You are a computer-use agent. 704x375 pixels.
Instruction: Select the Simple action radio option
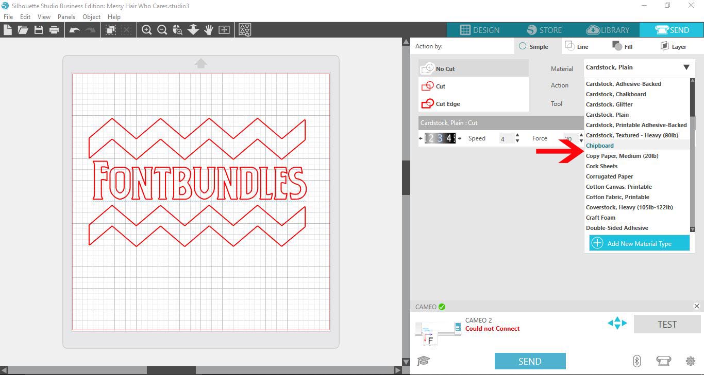(533, 46)
